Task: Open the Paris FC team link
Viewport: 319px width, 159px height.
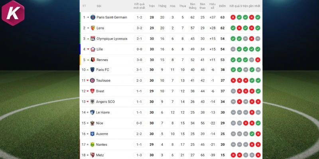Action: click(102, 70)
